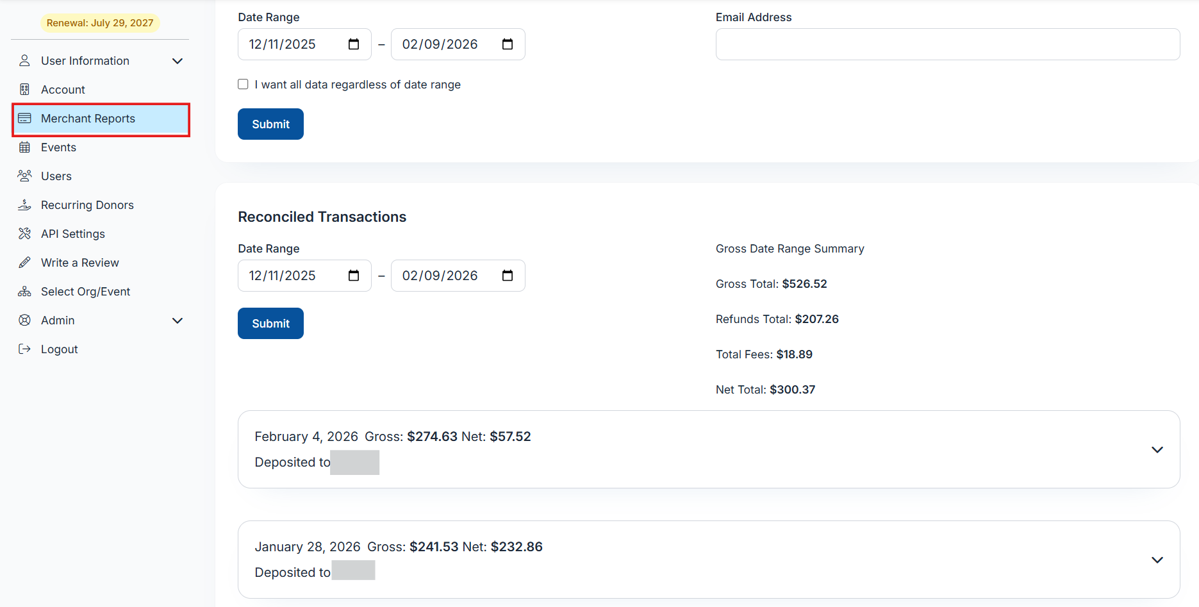Click the Logout arrow icon
1199x607 pixels.
24,349
